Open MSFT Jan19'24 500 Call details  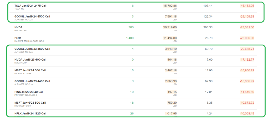coord(30,70)
